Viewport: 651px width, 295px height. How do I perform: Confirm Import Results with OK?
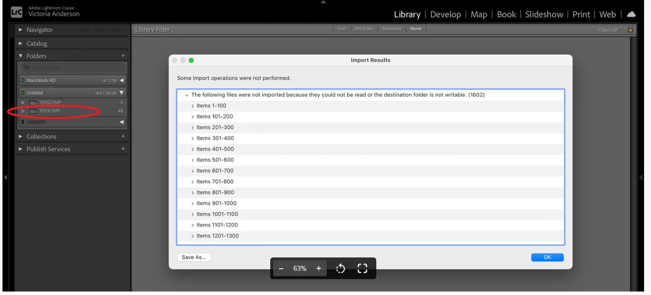pyautogui.click(x=547, y=257)
